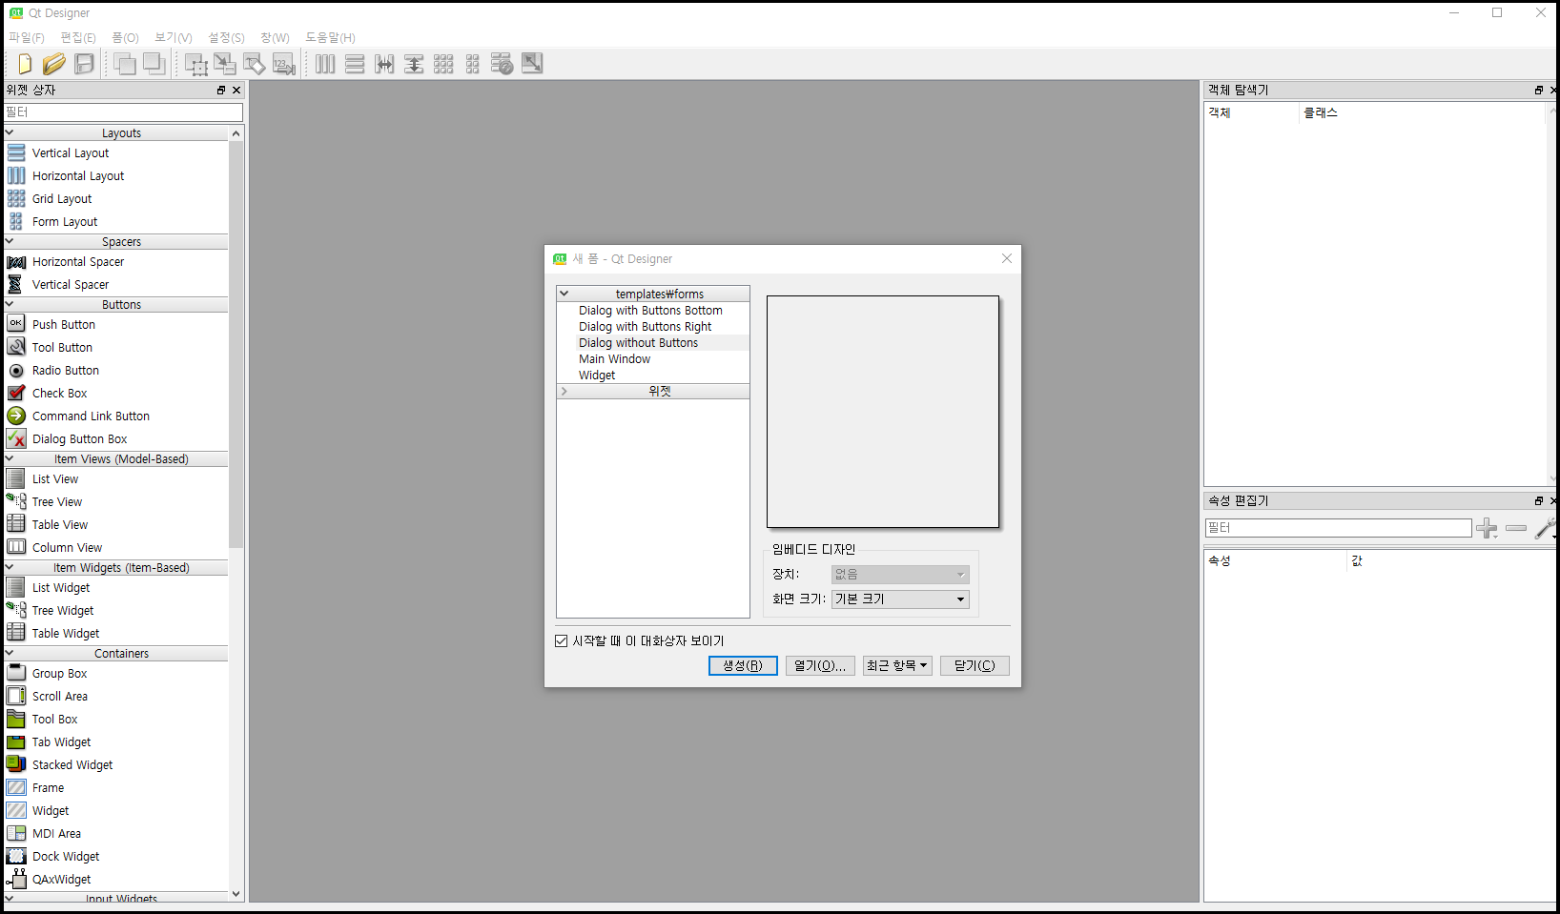
Task: Click the Lay Out Horizontally toolbar icon
Action: (325, 64)
